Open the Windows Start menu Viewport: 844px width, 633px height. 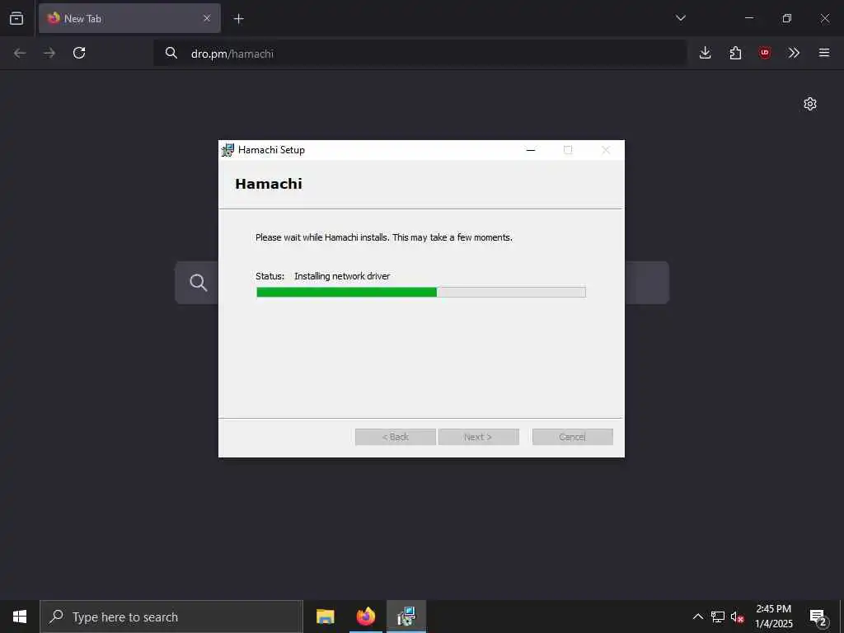coord(20,617)
